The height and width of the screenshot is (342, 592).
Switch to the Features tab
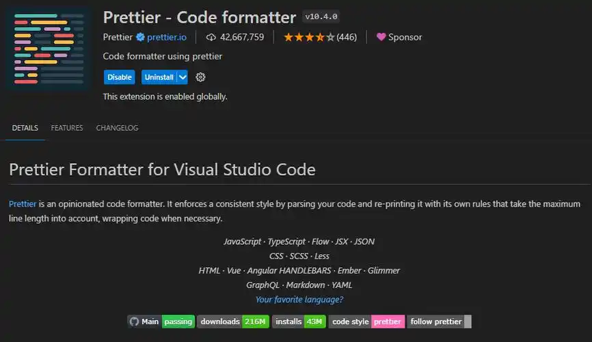point(67,128)
